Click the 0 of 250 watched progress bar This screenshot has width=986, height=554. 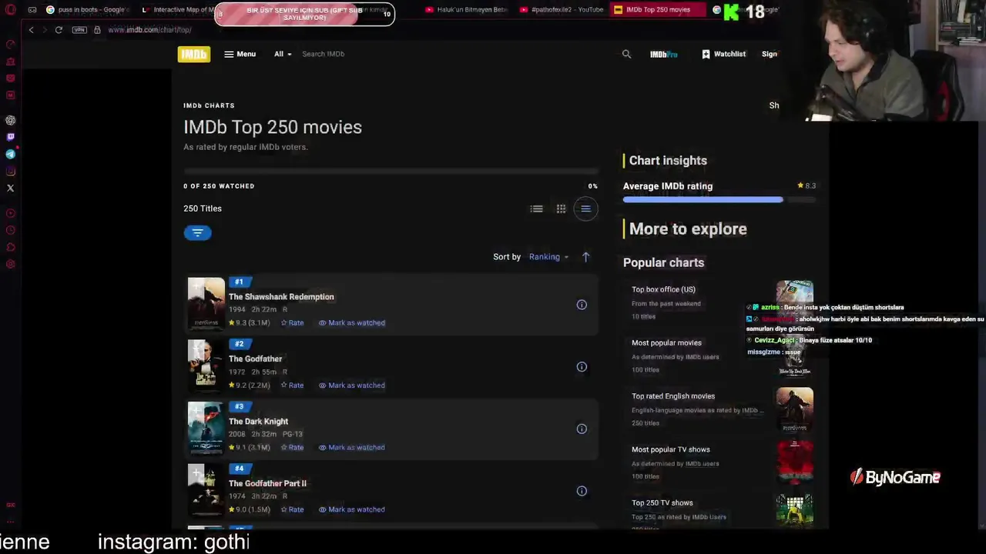pyautogui.click(x=391, y=172)
